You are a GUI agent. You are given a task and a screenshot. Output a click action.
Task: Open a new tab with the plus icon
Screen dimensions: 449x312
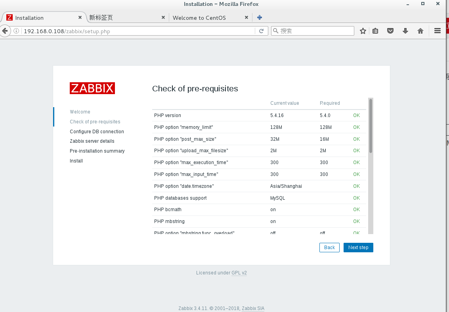point(260,17)
